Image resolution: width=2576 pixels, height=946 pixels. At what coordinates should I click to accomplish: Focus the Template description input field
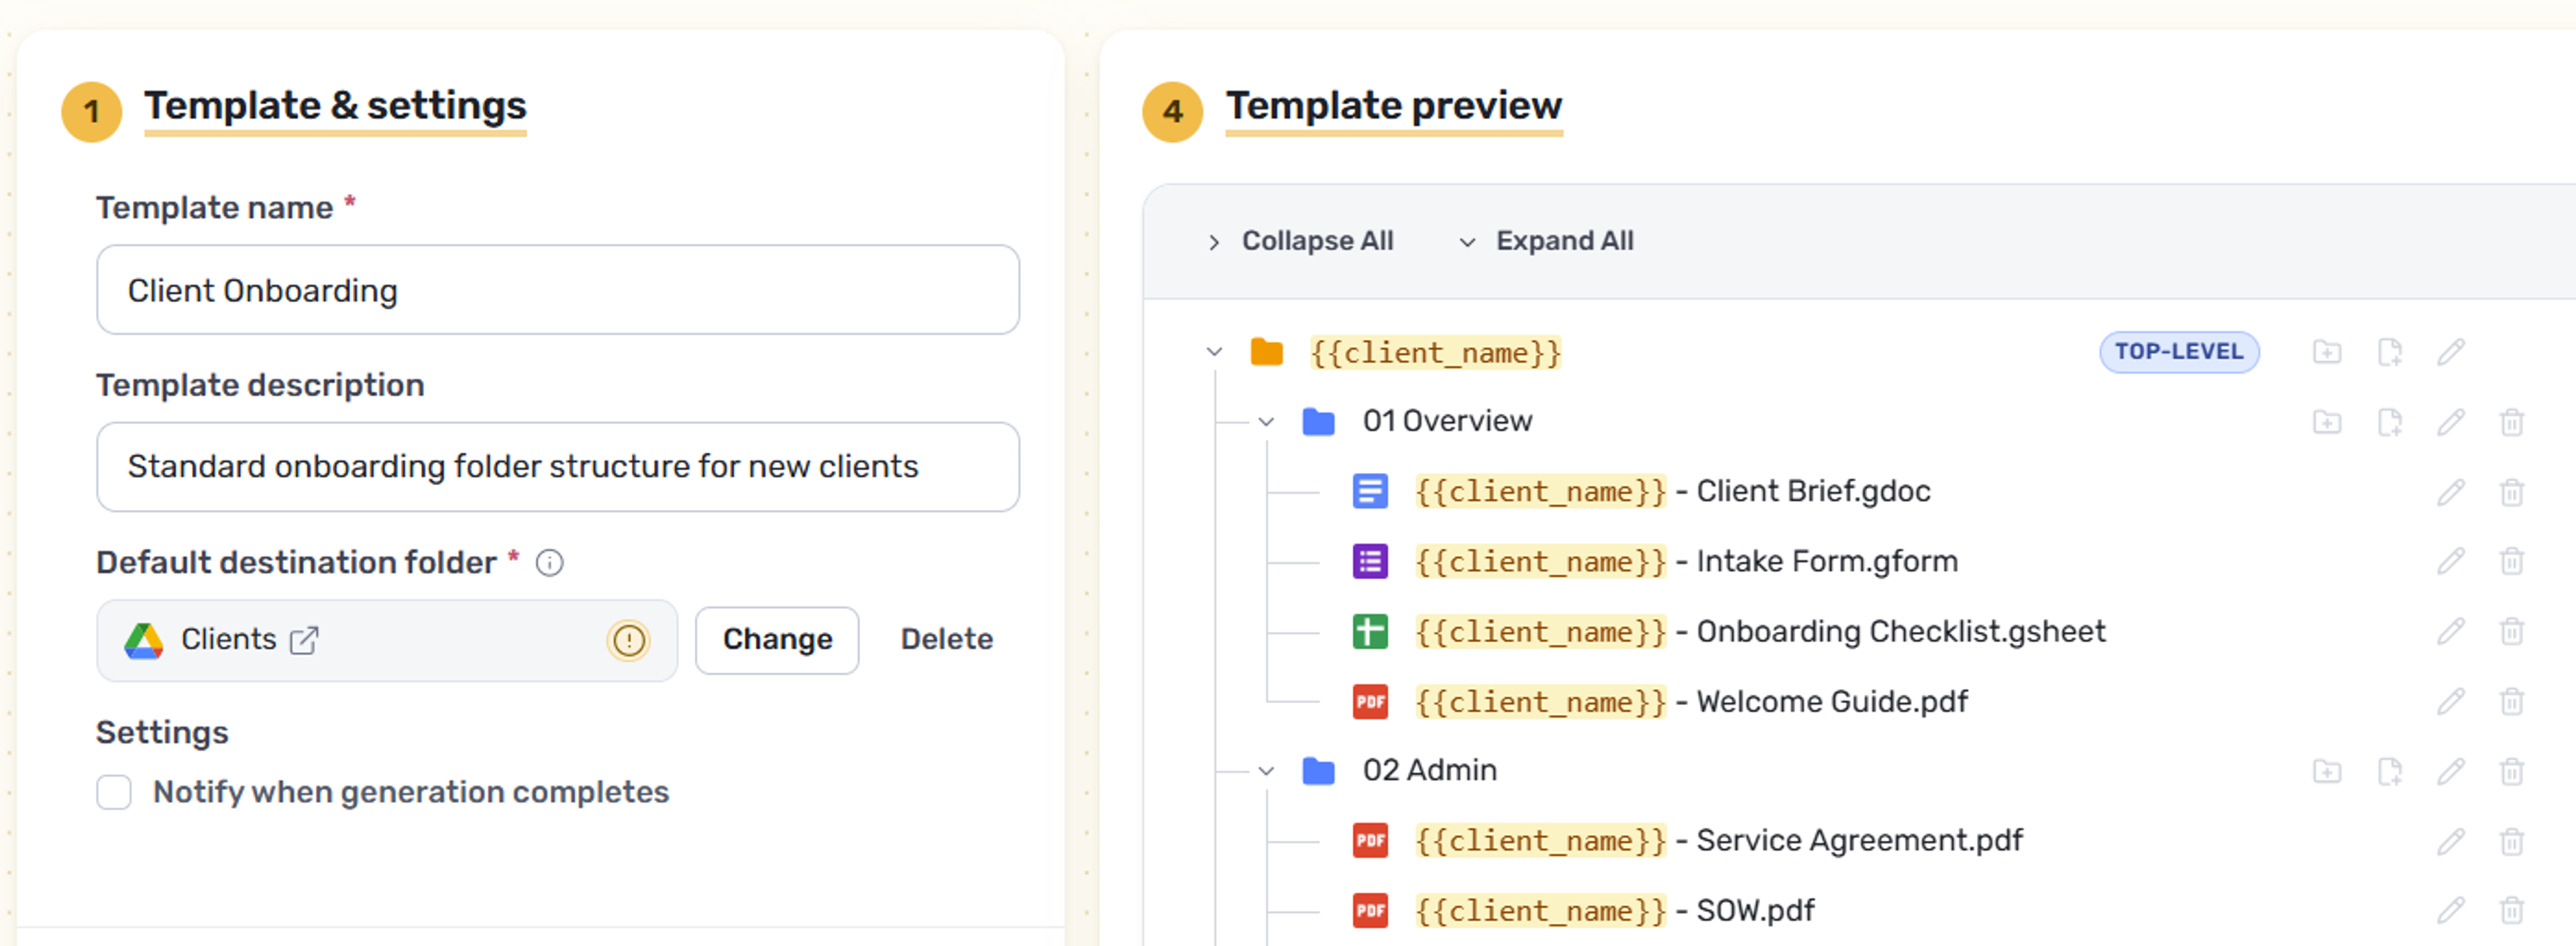pyautogui.click(x=558, y=467)
